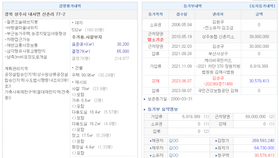Click the arrow bullet before 보존등기일
The image size is (279, 158).
pos(145,99)
